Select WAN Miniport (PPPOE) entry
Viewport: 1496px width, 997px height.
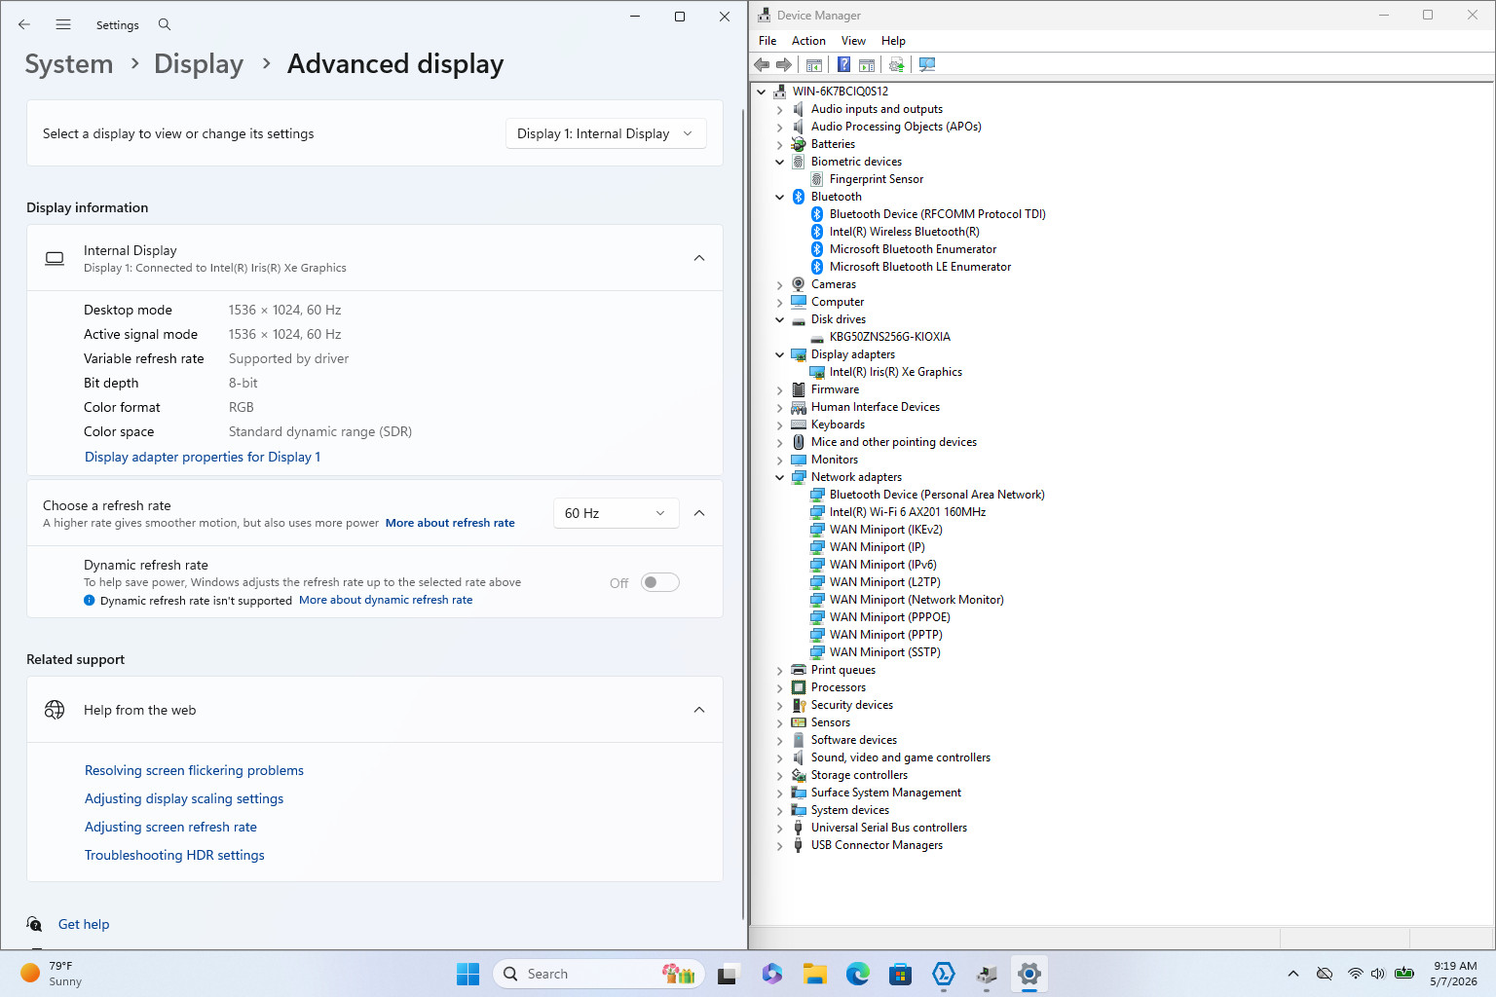(890, 617)
